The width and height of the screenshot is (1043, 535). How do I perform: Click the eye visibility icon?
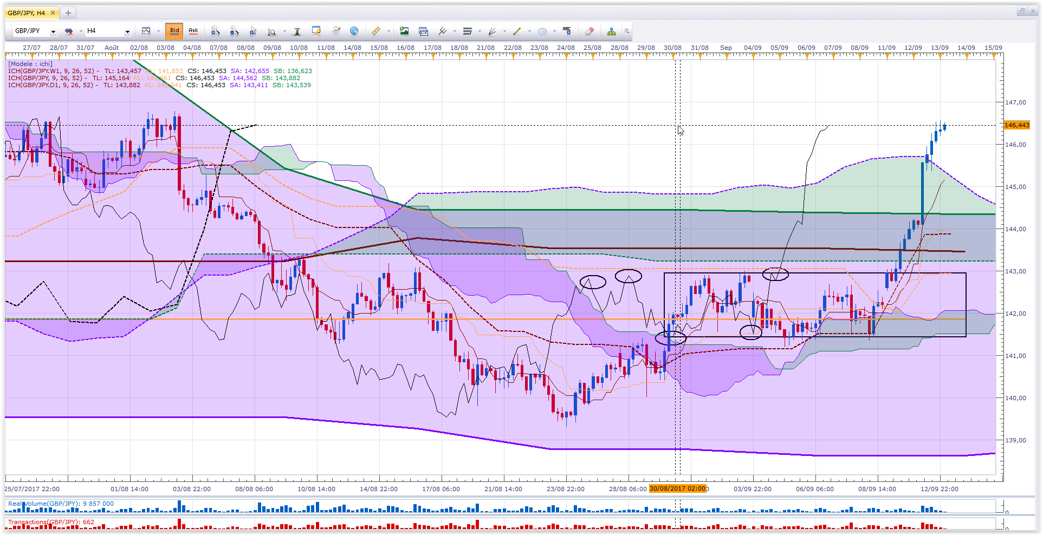(336, 31)
